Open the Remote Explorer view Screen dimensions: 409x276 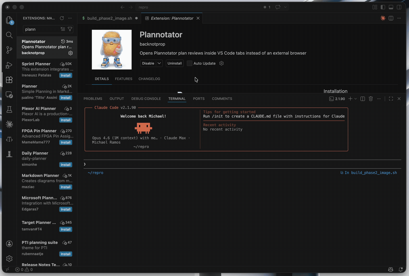[x=9, y=95]
